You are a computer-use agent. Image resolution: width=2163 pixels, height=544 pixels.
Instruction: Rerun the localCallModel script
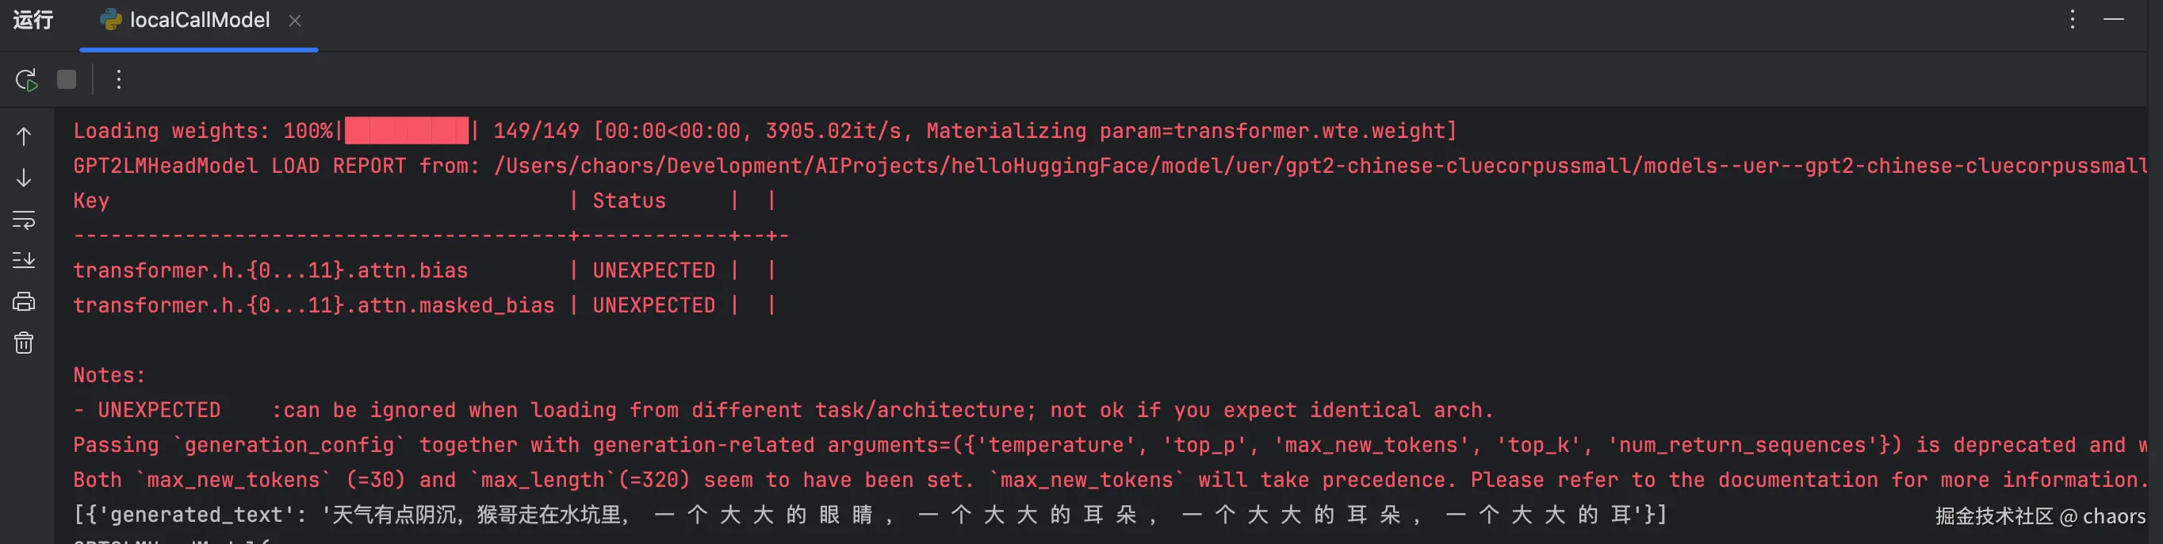pyautogui.click(x=26, y=80)
